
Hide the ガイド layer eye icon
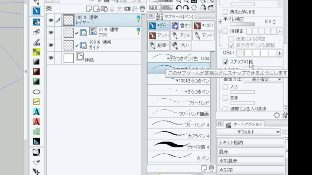(x=51, y=45)
